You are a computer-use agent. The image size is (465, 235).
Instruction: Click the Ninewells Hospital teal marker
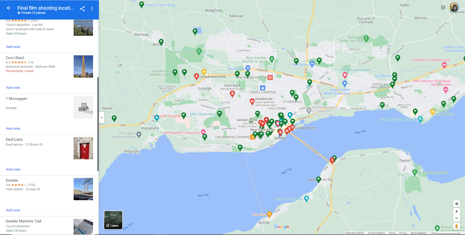tap(157, 118)
